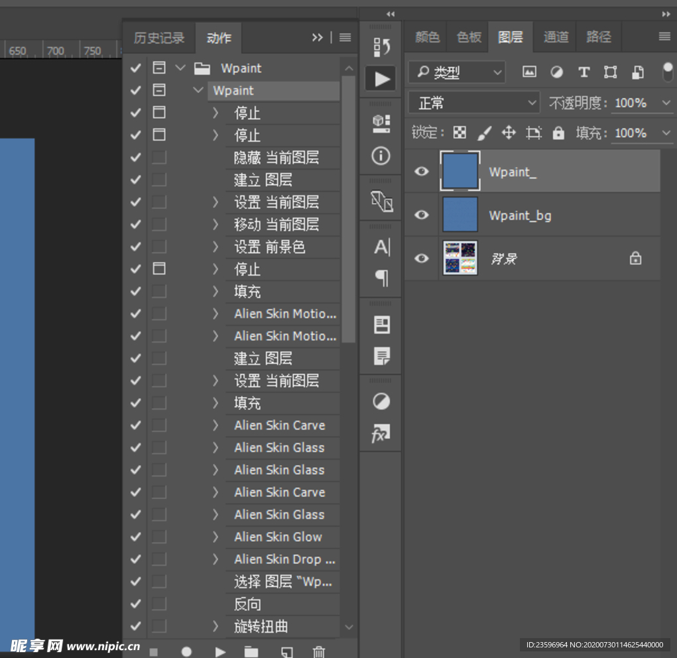Click the Wpaint_bg layer thumbnail
Screen dimensions: 677x658
click(460, 215)
